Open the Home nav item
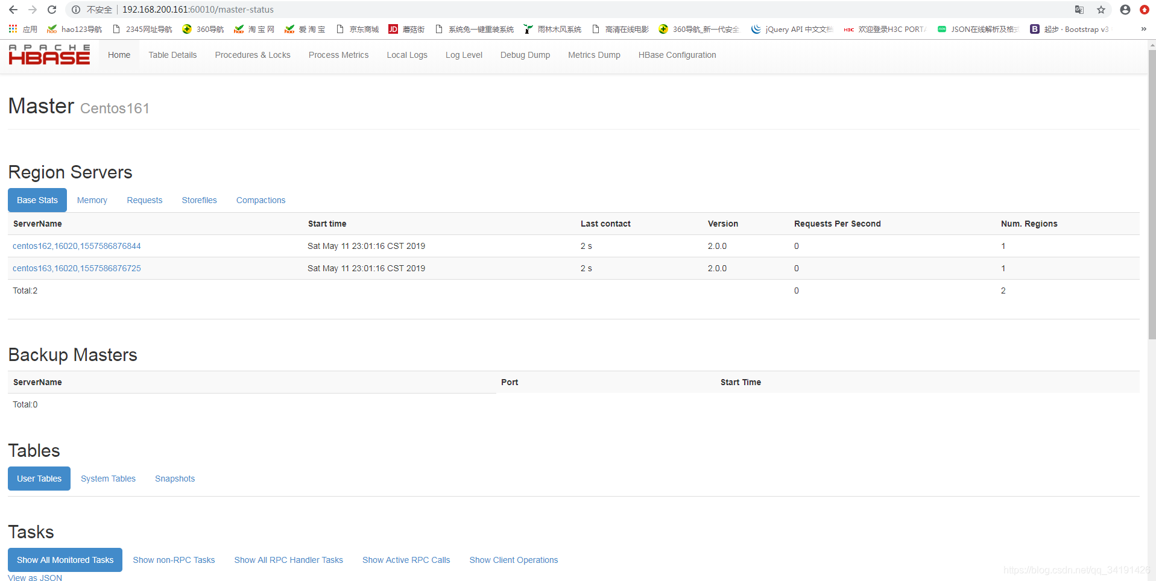 tap(119, 55)
